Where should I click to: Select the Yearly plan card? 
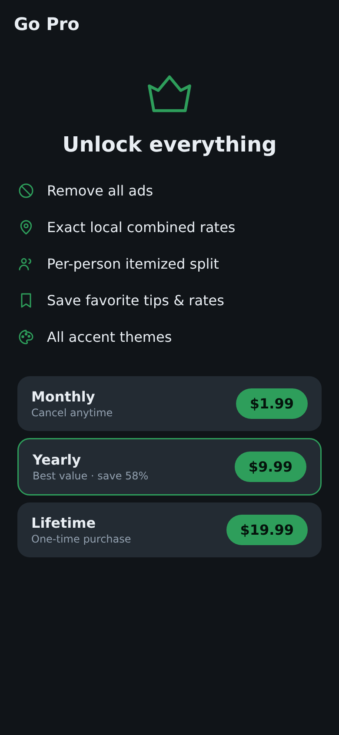click(169, 467)
